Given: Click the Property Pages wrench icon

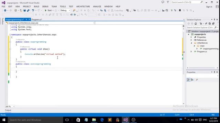Looking at the screenshot, I should coord(197,80).
